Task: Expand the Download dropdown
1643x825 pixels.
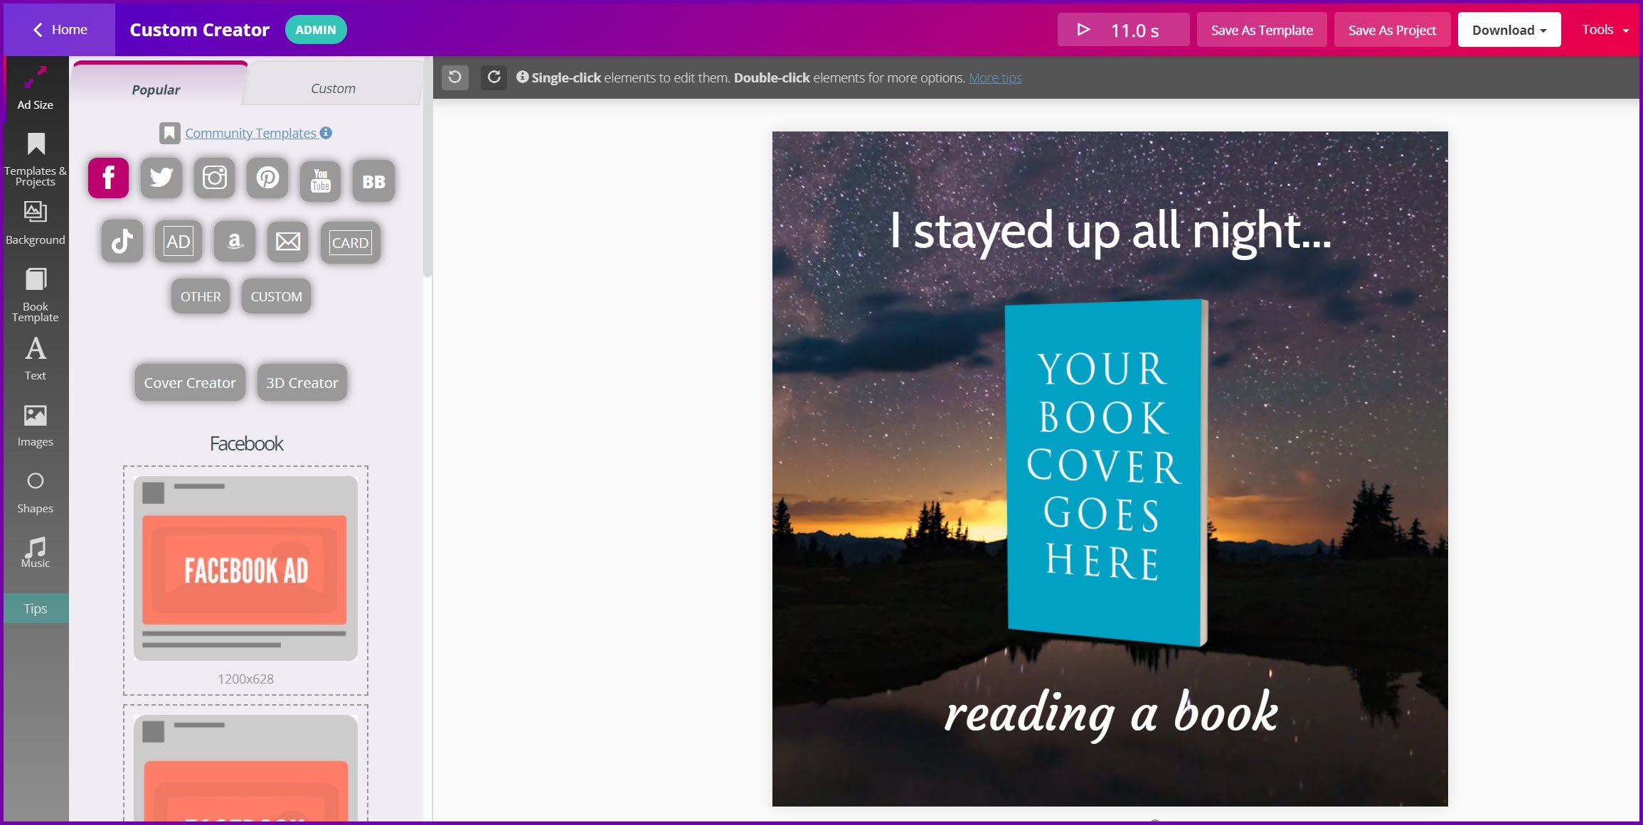Action: tap(1509, 30)
